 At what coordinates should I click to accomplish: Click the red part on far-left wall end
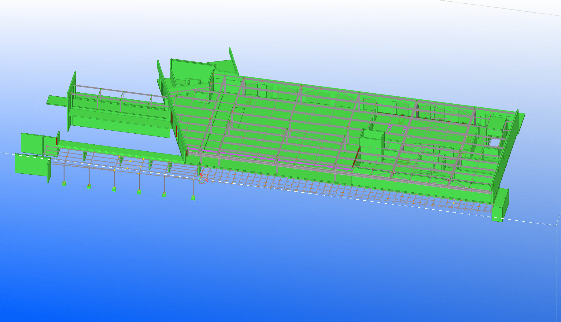click(57, 141)
